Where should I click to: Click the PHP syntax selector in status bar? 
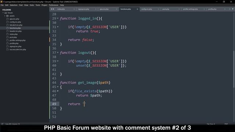(x=226, y=124)
